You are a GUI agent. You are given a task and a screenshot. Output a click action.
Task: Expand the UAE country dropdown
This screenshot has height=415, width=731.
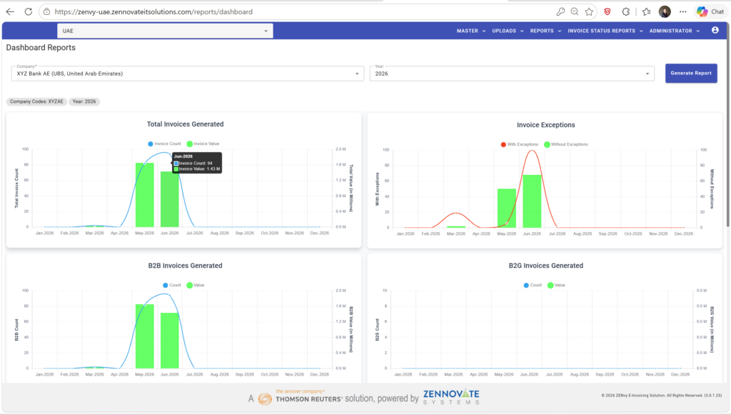[165, 31]
